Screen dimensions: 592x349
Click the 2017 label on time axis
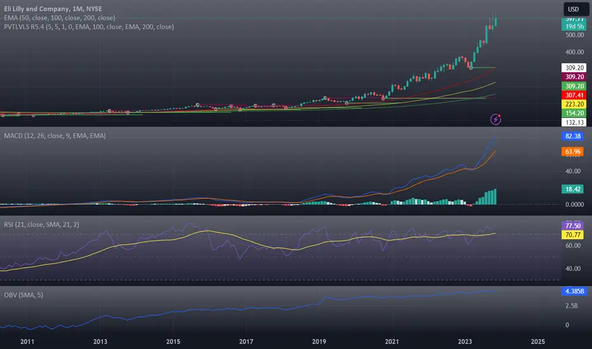click(246, 341)
